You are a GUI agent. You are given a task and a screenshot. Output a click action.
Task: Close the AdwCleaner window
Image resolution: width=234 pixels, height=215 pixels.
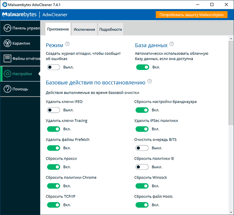point(226,5)
